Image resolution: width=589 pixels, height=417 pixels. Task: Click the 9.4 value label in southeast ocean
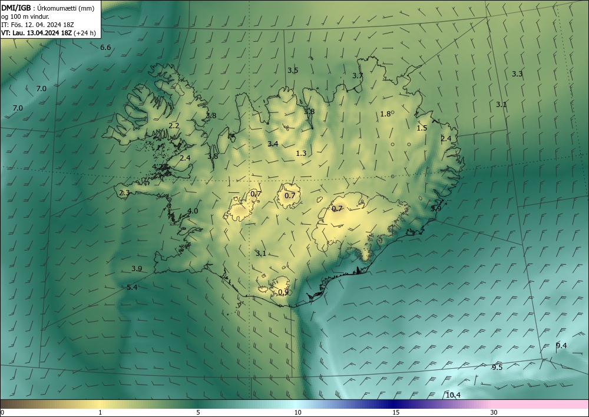tap(561, 346)
